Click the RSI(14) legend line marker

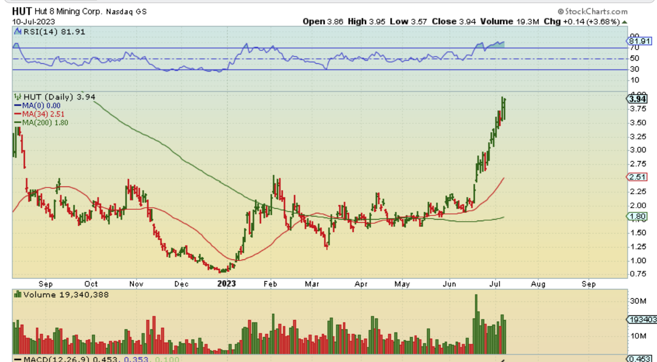17,32
